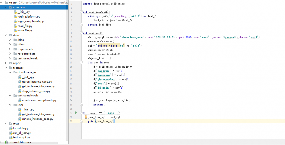This screenshot has width=285, height=145.
Task: Collapse the read_sql function fold marker
Action: [82, 33]
